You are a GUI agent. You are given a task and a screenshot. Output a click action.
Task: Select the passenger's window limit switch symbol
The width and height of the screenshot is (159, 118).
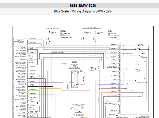[79, 110]
